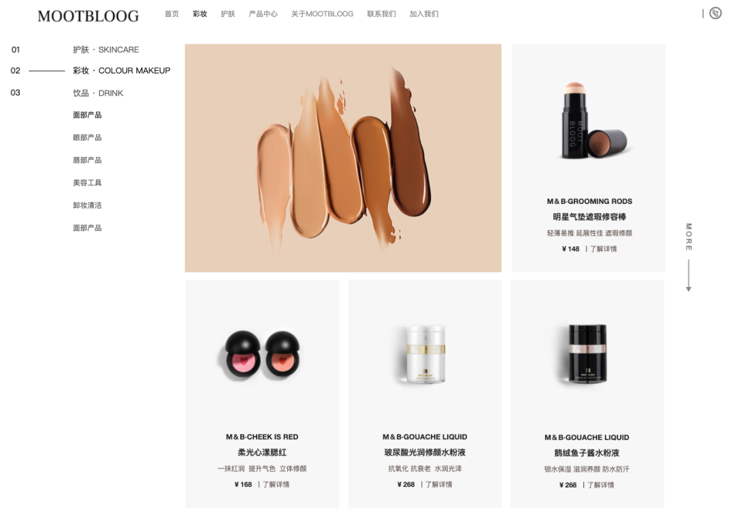This screenshot has width=735, height=514.
Task: Open 卸妆清洁 subcategory
Action: [87, 205]
